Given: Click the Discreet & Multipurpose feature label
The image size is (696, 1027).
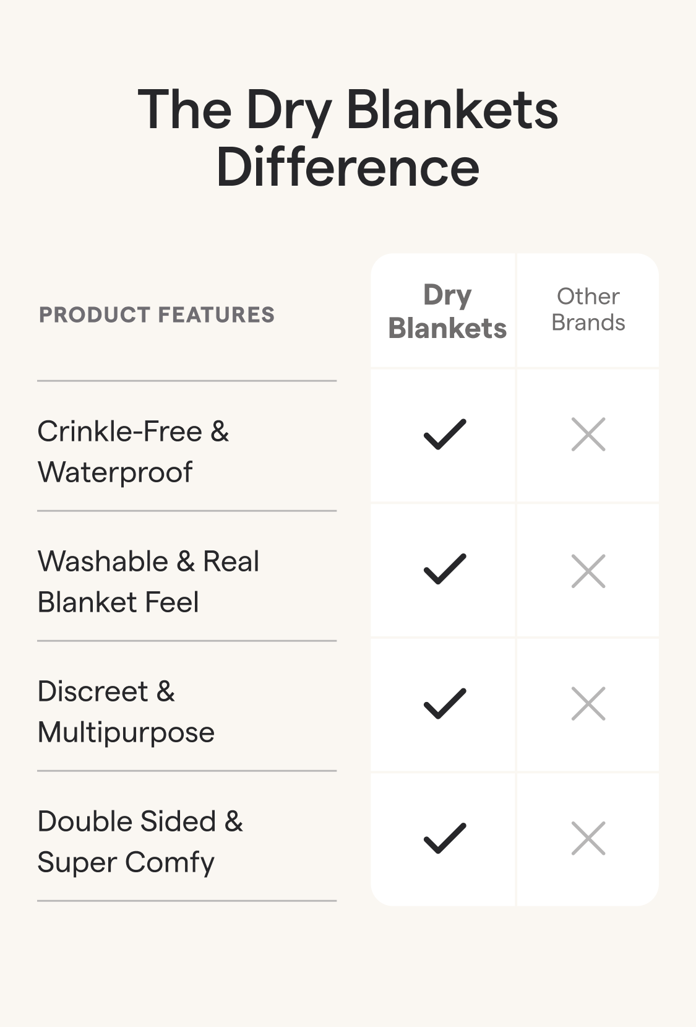Looking at the screenshot, I should [x=126, y=711].
